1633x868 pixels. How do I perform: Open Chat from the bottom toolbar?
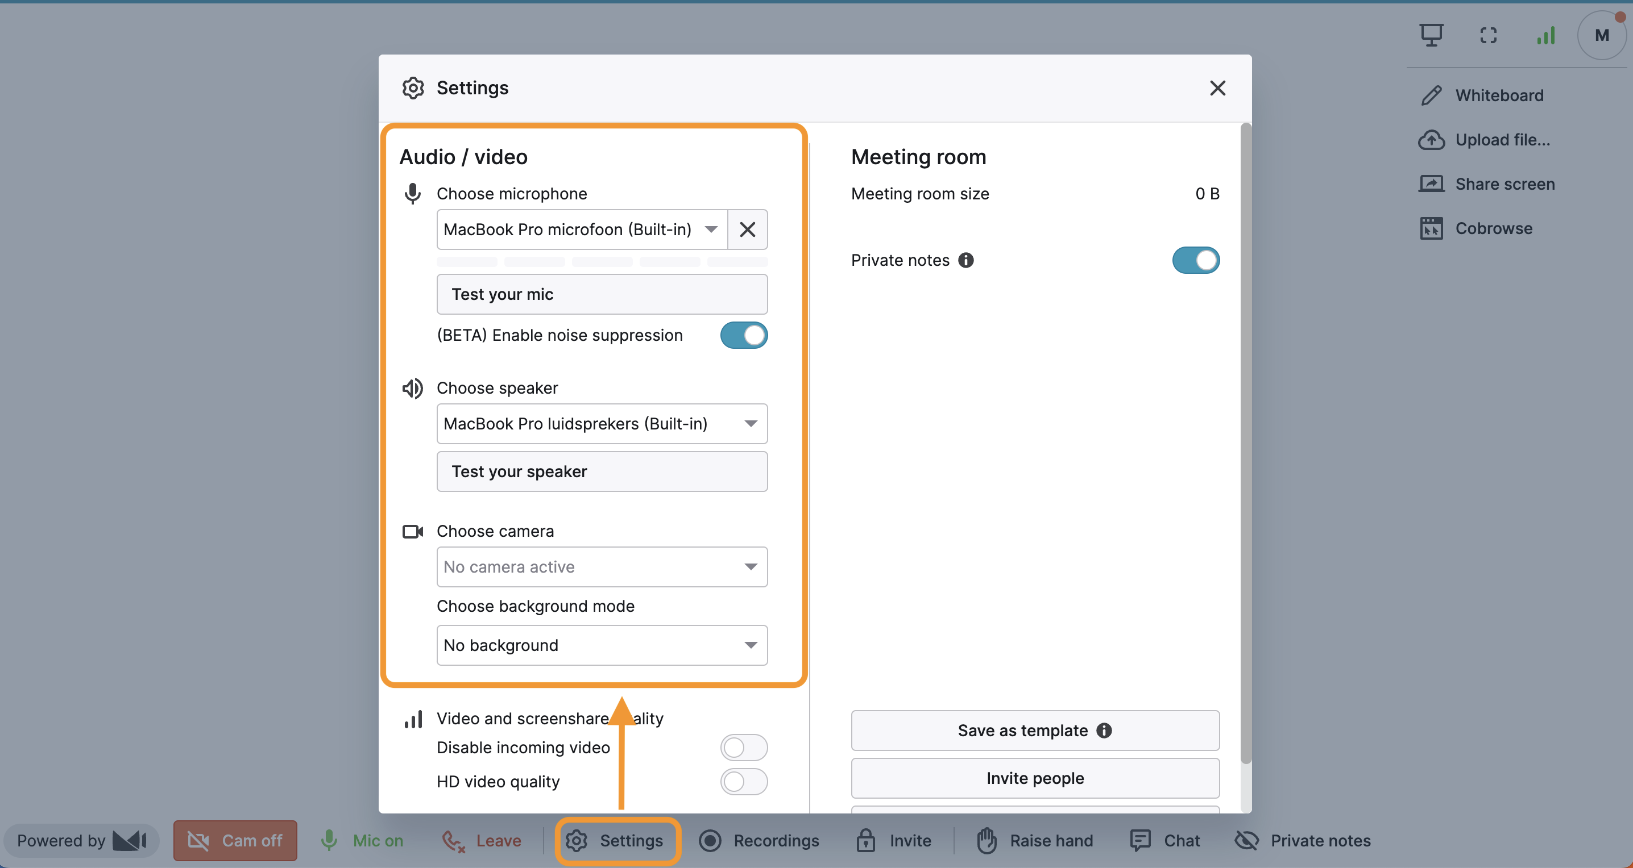[1164, 840]
